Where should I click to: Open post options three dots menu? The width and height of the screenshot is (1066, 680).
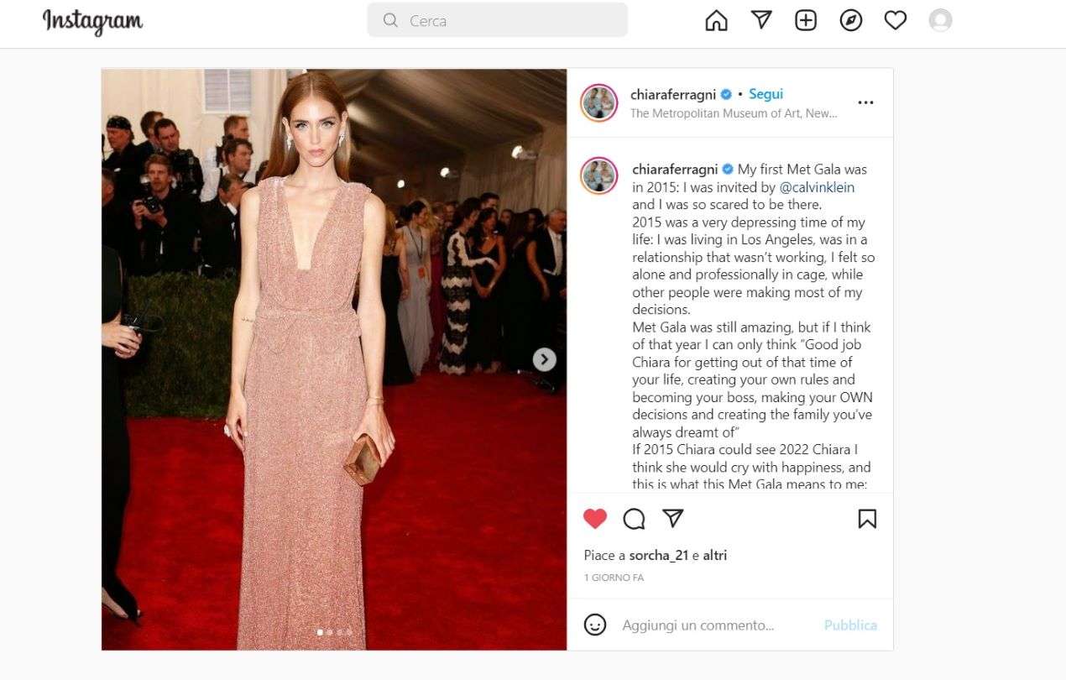[865, 102]
